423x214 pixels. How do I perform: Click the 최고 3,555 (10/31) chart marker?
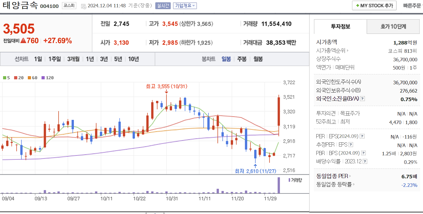click(167, 86)
